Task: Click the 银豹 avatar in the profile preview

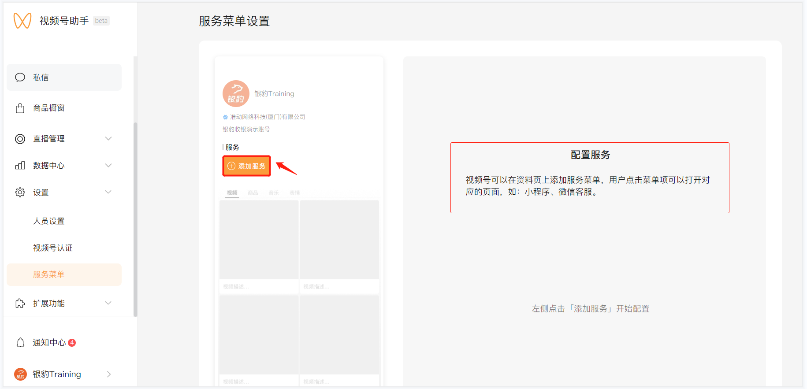Action: tap(236, 93)
